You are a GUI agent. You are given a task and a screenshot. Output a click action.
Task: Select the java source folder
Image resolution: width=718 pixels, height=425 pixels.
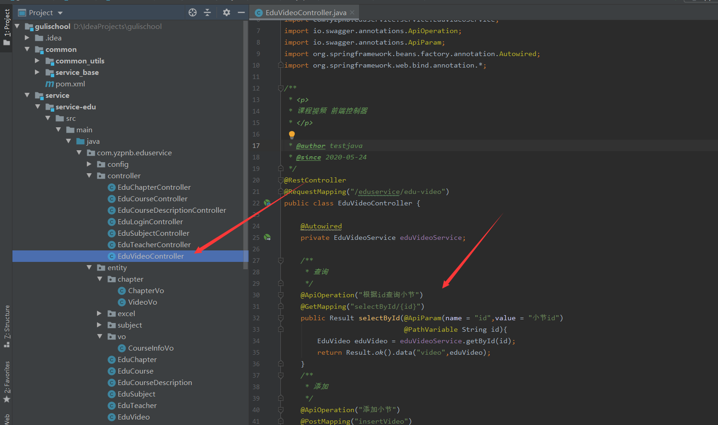[92, 141]
